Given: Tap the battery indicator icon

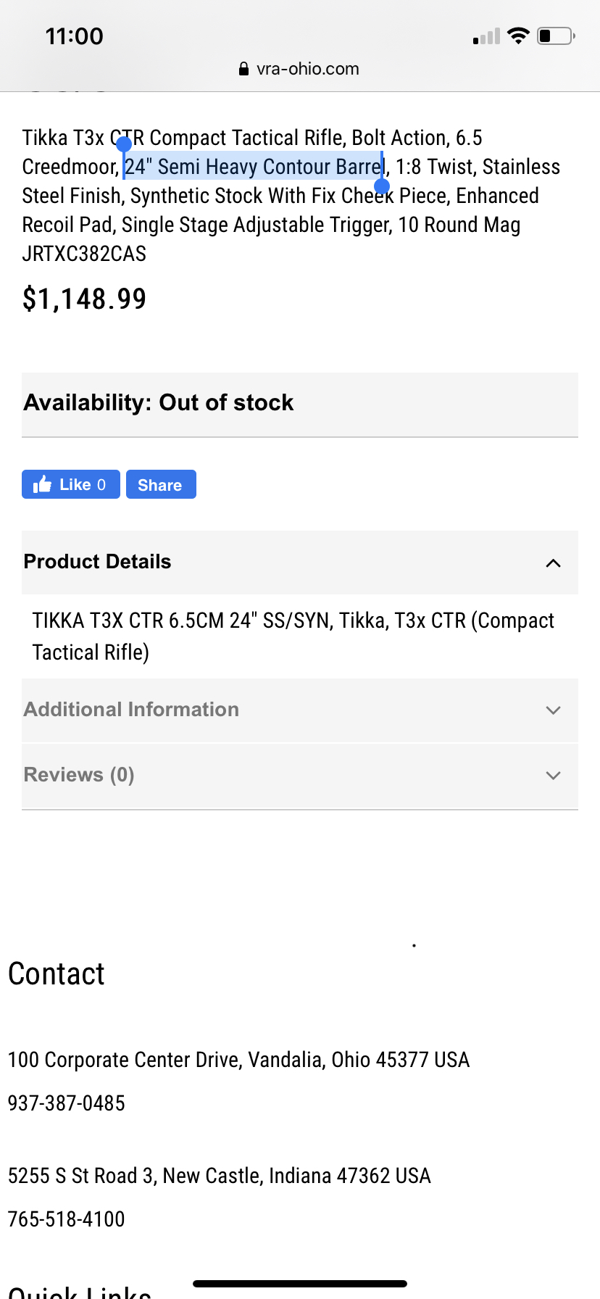Looking at the screenshot, I should click(556, 36).
